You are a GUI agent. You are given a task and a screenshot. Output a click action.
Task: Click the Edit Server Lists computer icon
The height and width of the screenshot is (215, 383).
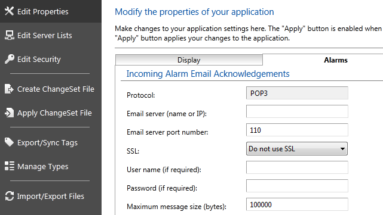tap(10, 35)
